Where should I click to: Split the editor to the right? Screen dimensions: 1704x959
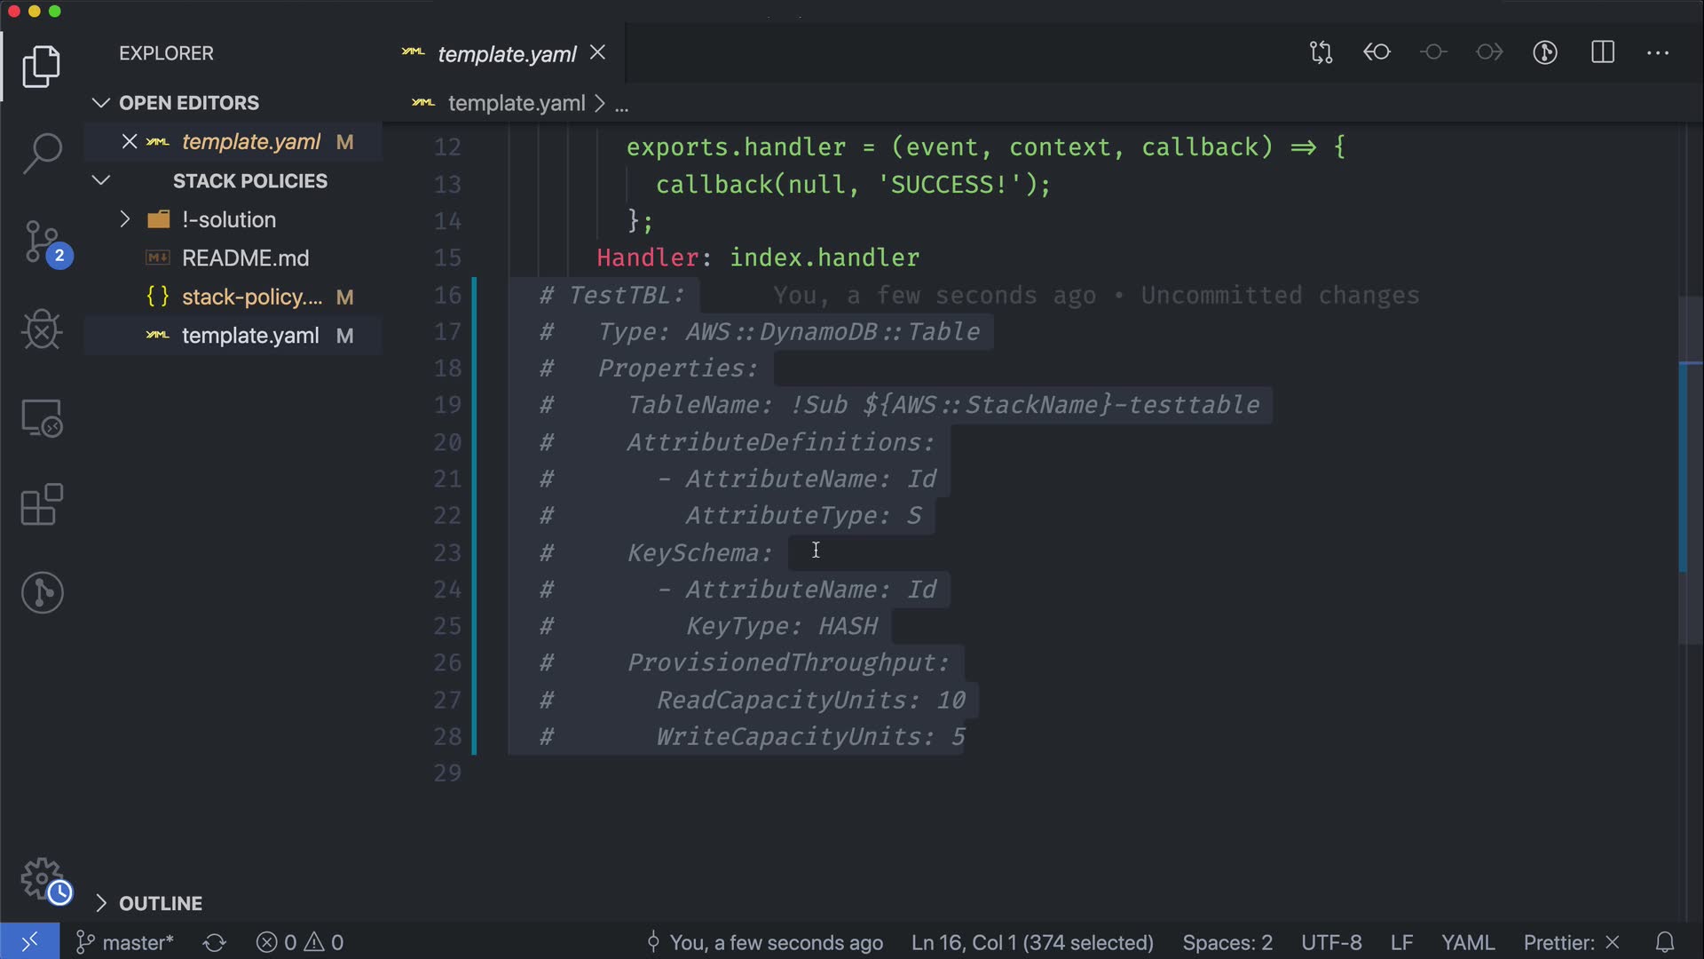[1603, 53]
